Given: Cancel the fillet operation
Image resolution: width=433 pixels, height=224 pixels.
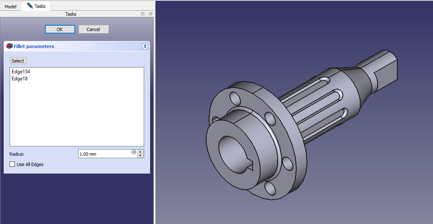Looking at the screenshot, I should (x=93, y=29).
